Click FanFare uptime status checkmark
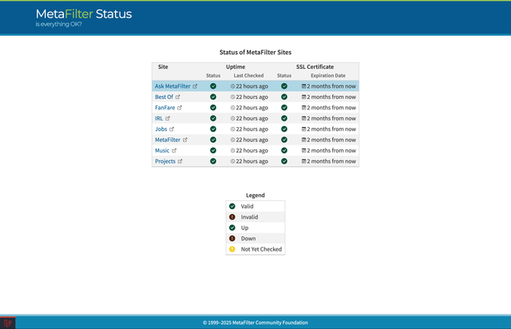511x329 pixels. point(213,108)
